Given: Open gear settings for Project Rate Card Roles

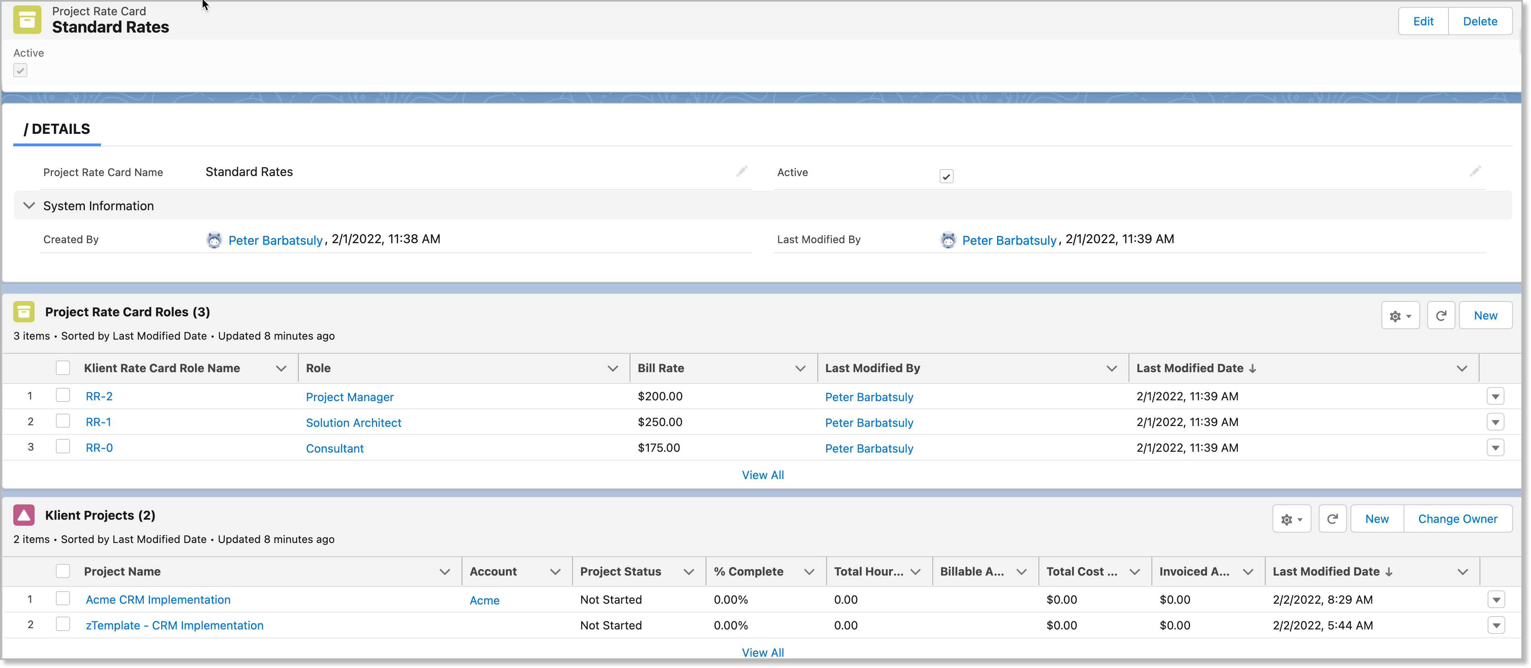Looking at the screenshot, I should coord(1400,316).
